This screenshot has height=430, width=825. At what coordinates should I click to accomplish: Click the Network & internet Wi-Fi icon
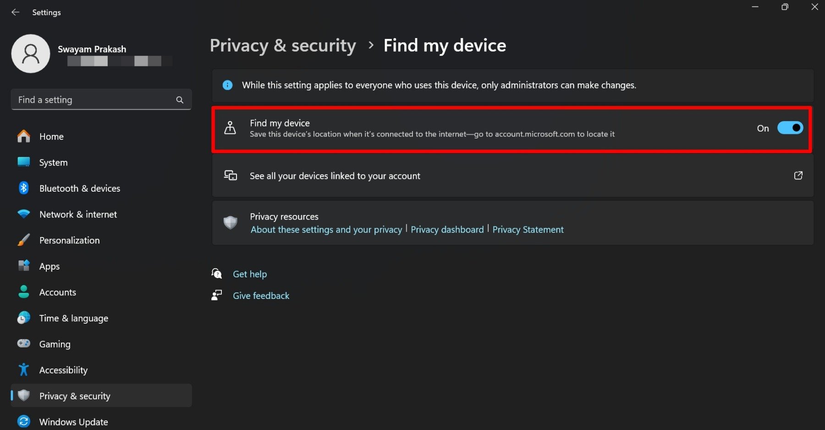click(x=23, y=214)
